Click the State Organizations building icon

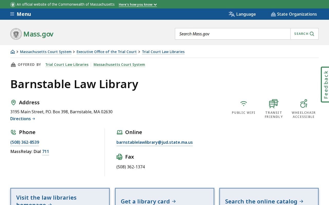273,14
